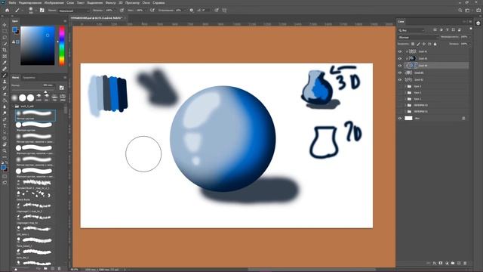Hide the layer with dark navy thumbnail

click(x=400, y=58)
